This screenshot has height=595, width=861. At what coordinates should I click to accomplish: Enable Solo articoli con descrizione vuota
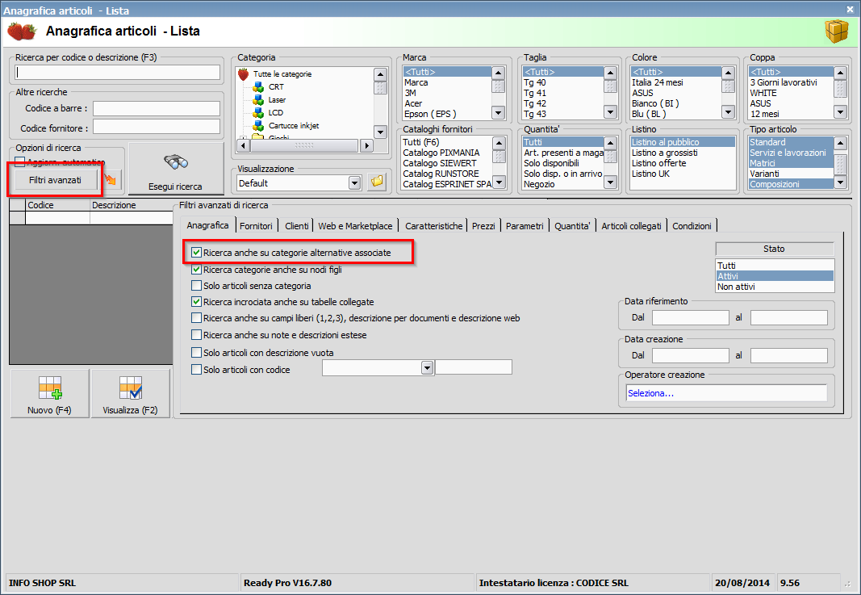click(196, 352)
